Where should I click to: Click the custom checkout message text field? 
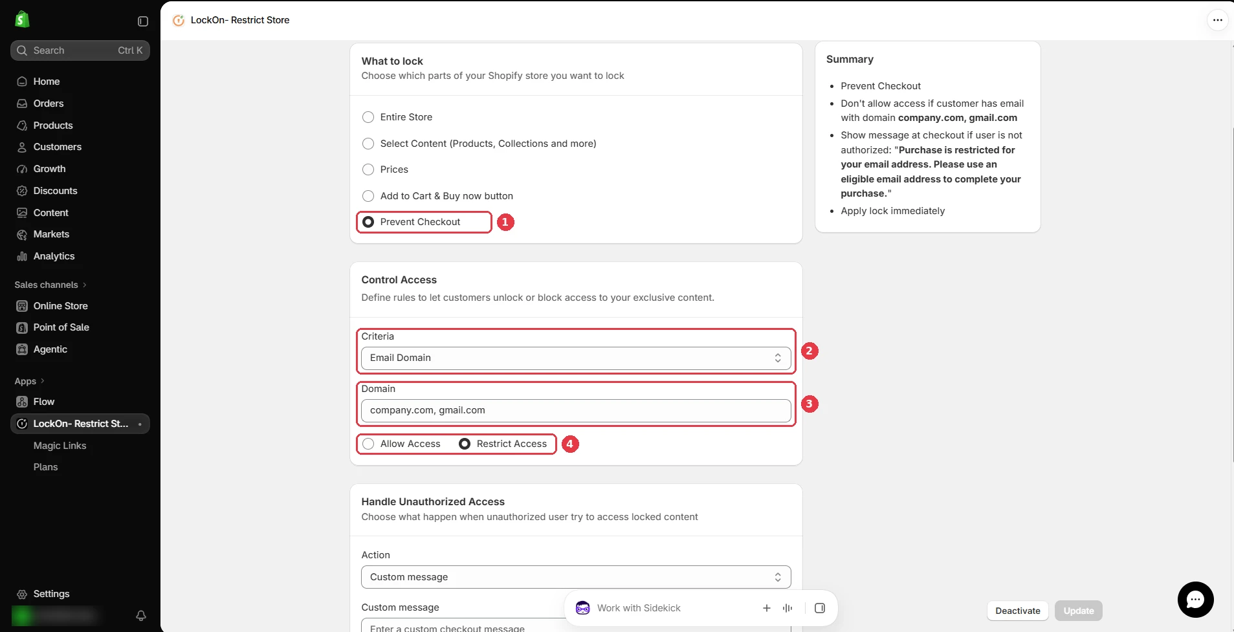coord(576,626)
